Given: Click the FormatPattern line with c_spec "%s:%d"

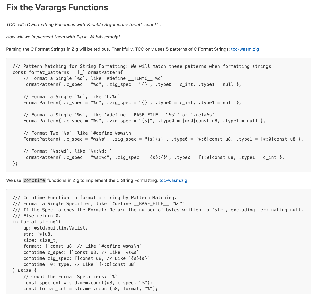Looking at the screenshot, I should point(153,157).
